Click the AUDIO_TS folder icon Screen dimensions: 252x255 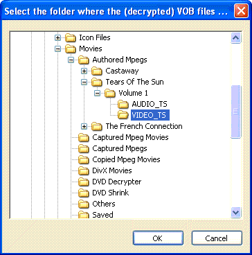[x=123, y=104]
